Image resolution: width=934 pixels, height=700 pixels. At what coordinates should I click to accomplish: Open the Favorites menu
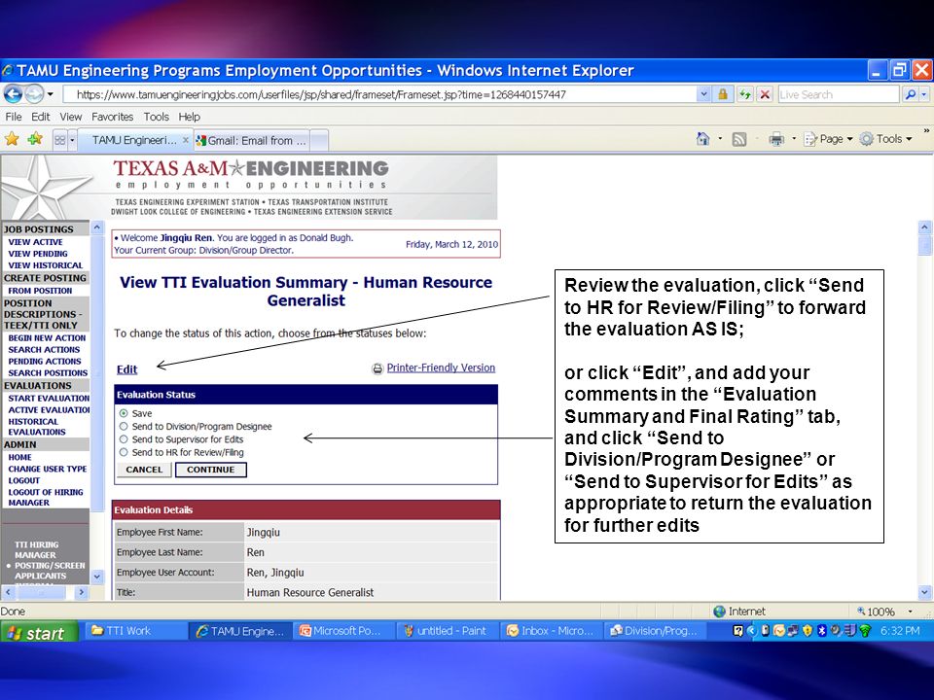(x=112, y=117)
